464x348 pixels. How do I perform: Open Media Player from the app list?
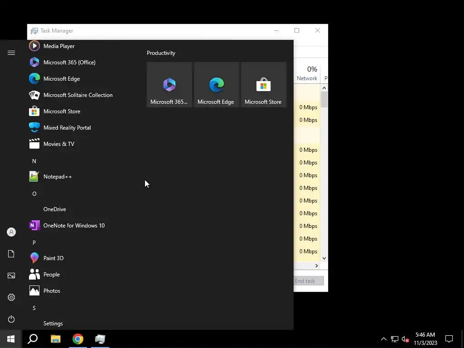(x=80, y=46)
